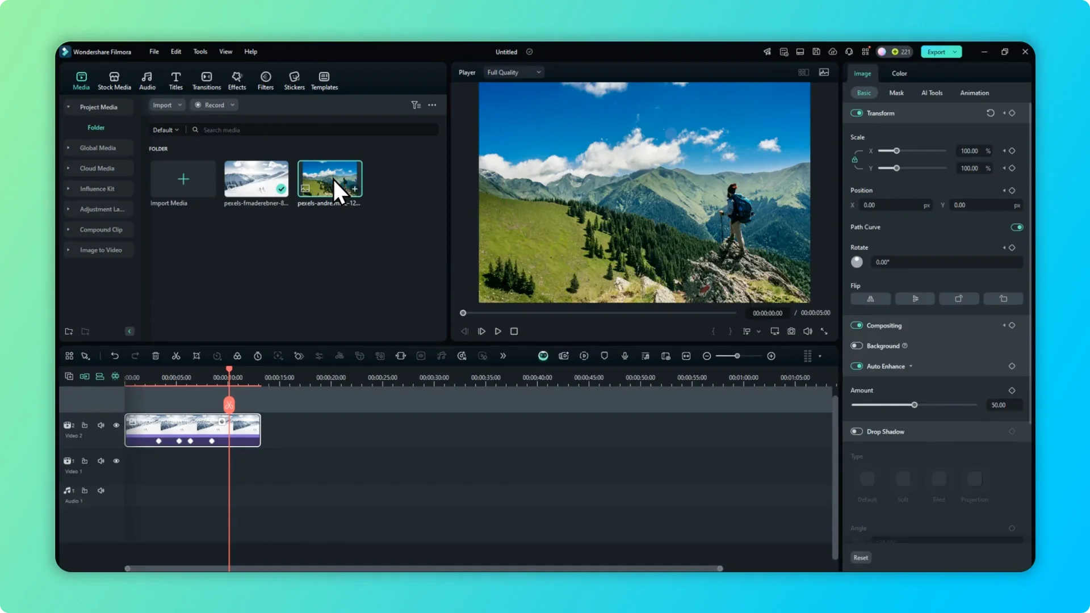Toggle the Transform switch
The width and height of the screenshot is (1090, 613).
tap(857, 113)
